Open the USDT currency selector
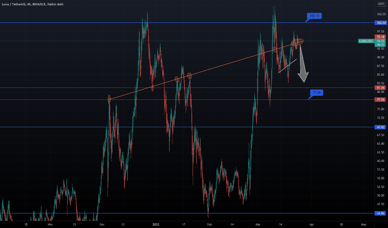388x228 pixels. click(381, 4)
